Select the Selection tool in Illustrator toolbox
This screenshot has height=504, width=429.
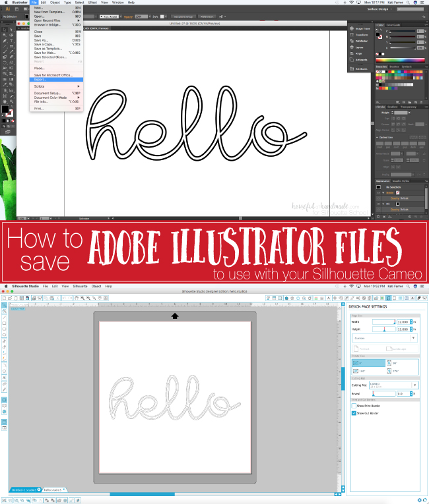click(x=5, y=30)
